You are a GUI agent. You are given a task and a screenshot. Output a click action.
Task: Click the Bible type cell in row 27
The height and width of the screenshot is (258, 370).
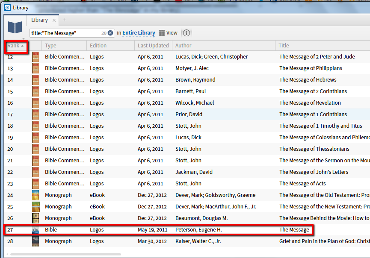51,230
